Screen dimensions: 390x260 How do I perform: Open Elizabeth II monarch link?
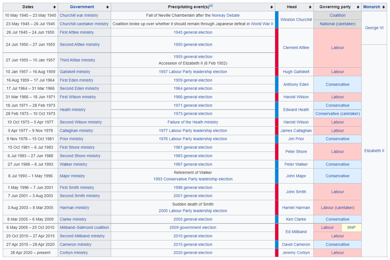click(374, 151)
